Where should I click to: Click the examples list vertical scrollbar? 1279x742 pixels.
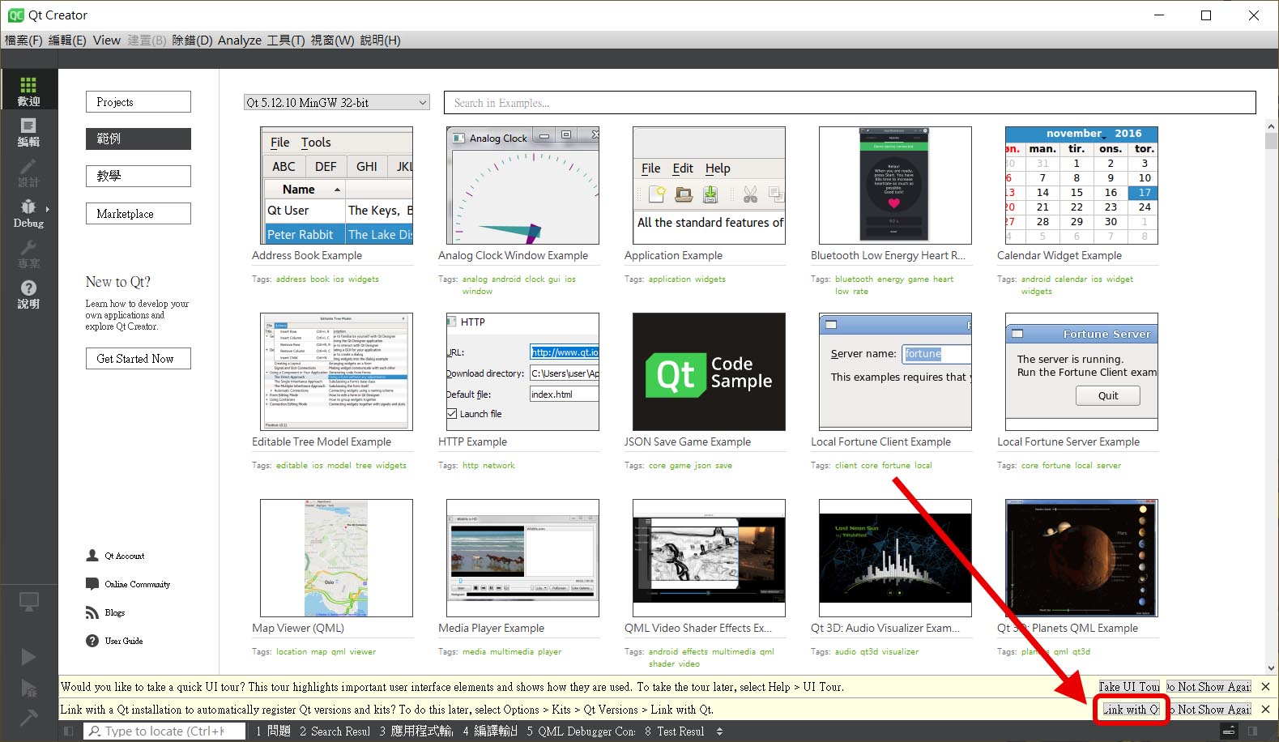tap(1270, 397)
